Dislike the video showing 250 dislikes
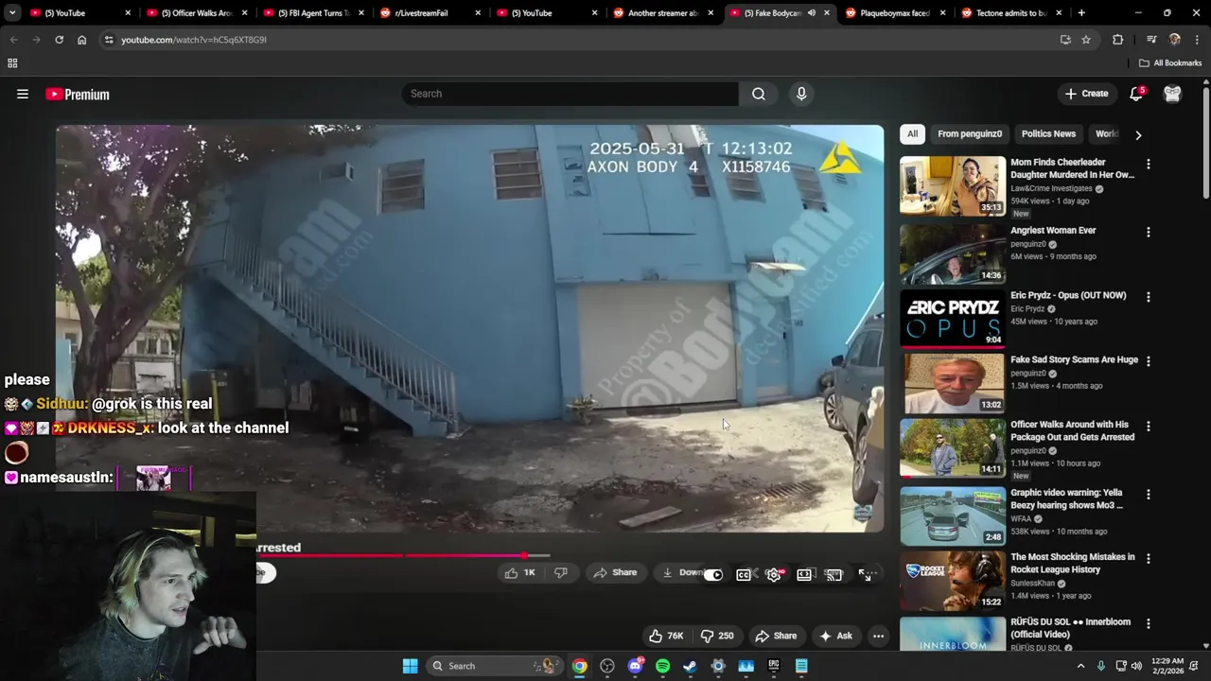1211x681 pixels. pyautogui.click(x=716, y=636)
